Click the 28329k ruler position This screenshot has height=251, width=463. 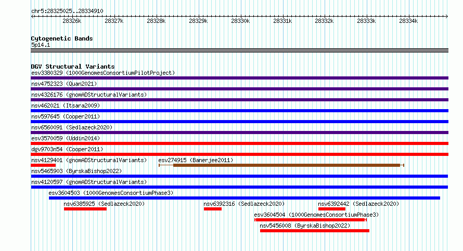[198, 21]
